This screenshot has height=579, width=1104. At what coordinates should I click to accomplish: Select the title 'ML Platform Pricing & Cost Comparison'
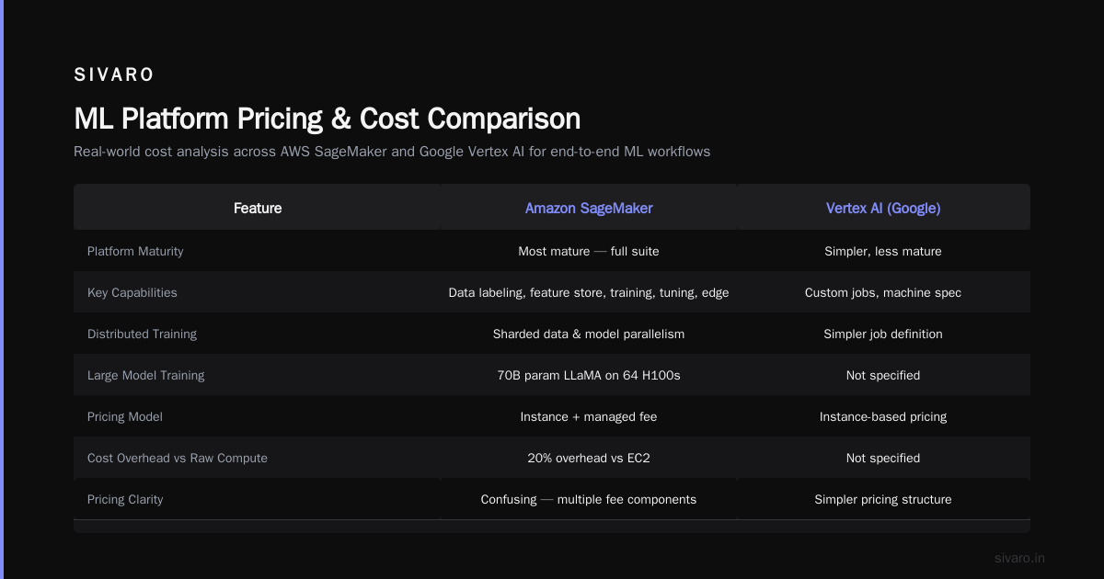tap(327, 119)
